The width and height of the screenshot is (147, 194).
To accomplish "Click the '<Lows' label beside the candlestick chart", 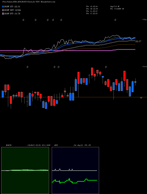I will 144,66.
